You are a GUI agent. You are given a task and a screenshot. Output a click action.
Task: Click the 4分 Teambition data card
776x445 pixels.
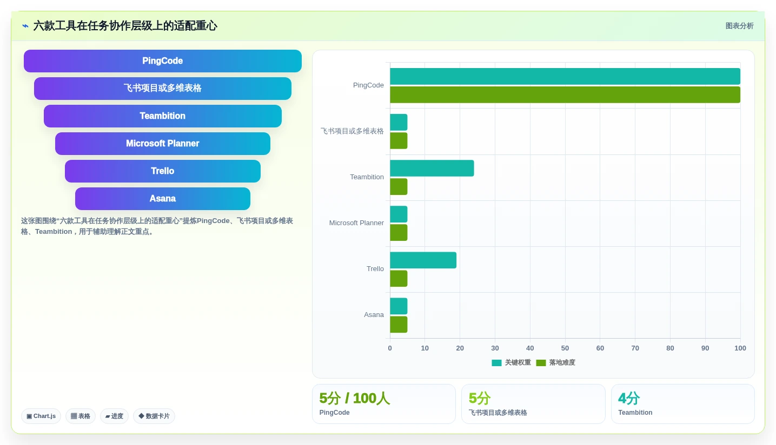683,404
